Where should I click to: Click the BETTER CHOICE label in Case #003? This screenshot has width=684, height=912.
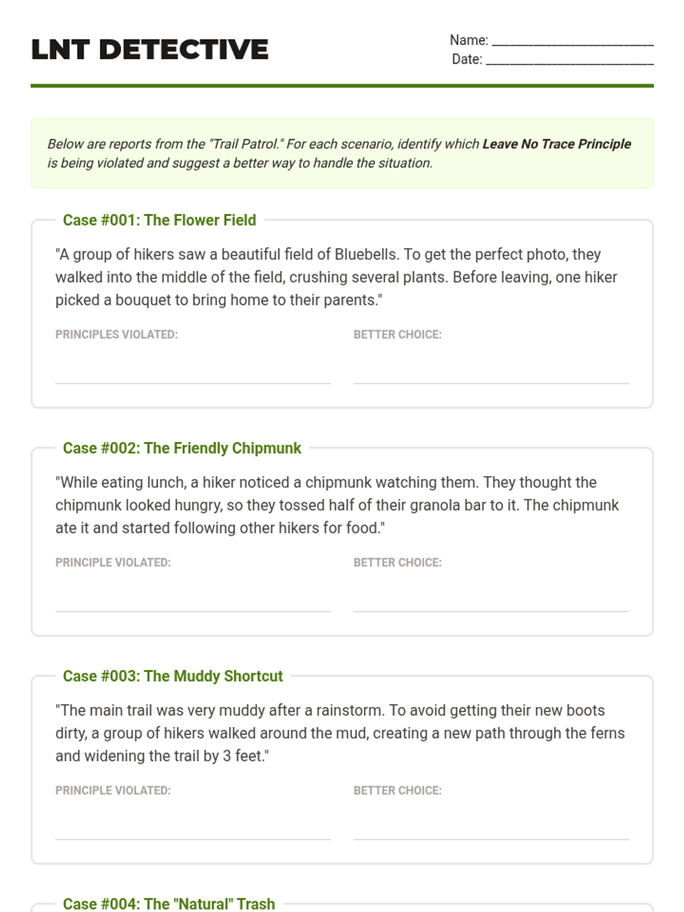pyautogui.click(x=397, y=791)
